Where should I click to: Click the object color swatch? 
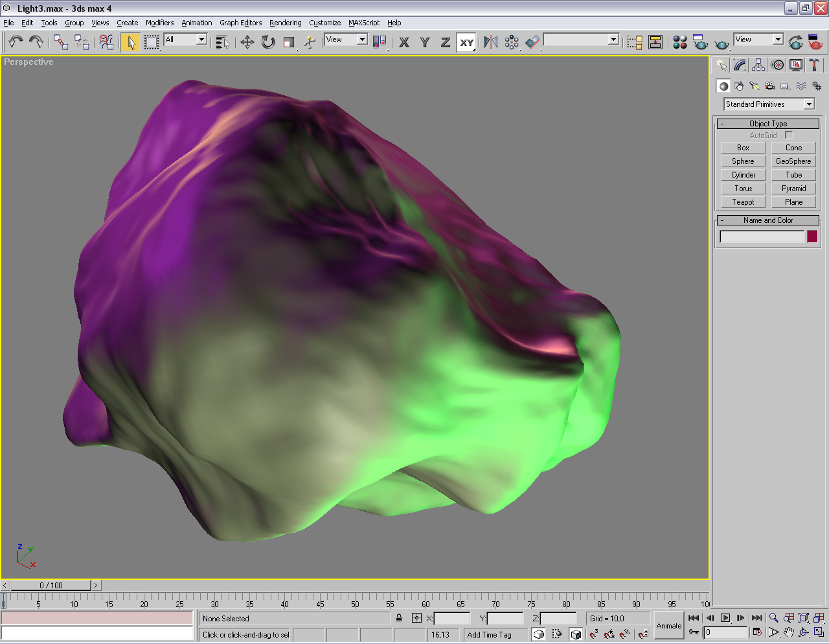812,236
